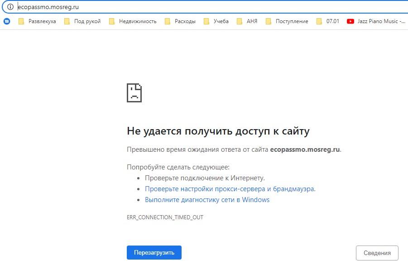Click the ERR_CONNECTION_TIMED_OUT error code text

pos(165,217)
